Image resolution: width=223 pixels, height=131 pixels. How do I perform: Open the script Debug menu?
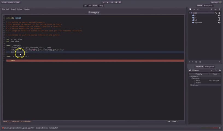pyautogui.click(x=20, y=9)
